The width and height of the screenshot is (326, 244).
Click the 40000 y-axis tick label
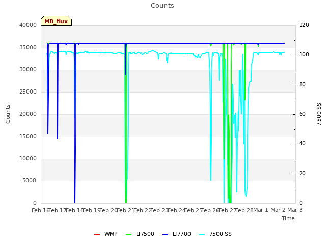pyautogui.click(x=28, y=25)
